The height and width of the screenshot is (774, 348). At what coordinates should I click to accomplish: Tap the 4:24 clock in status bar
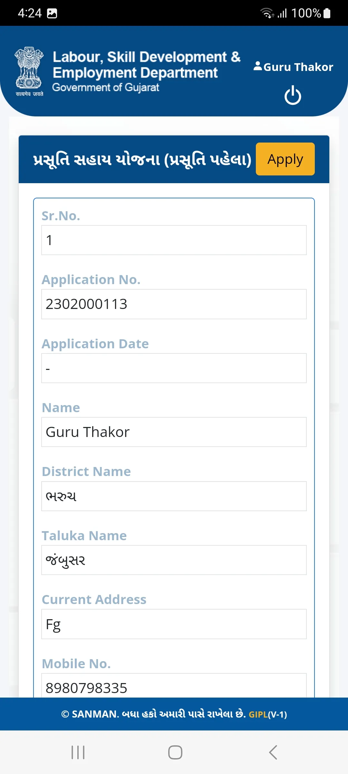(x=30, y=13)
